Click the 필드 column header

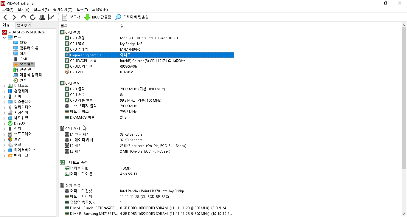click(x=88, y=26)
